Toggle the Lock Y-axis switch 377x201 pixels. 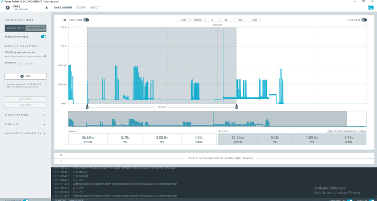tap(86, 20)
